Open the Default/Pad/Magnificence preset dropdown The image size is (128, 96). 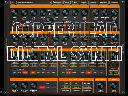[x=34, y=3]
